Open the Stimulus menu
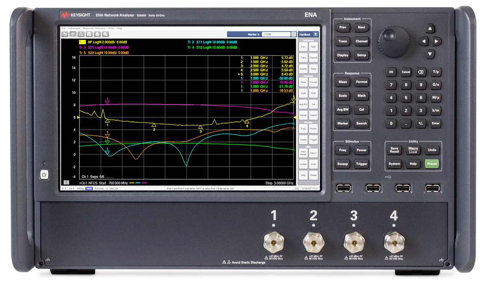Viewport: 486px width, 289px height. 100,28
